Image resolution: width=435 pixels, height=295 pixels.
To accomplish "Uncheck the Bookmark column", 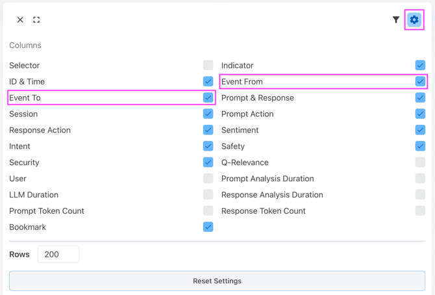I will tap(208, 227).
